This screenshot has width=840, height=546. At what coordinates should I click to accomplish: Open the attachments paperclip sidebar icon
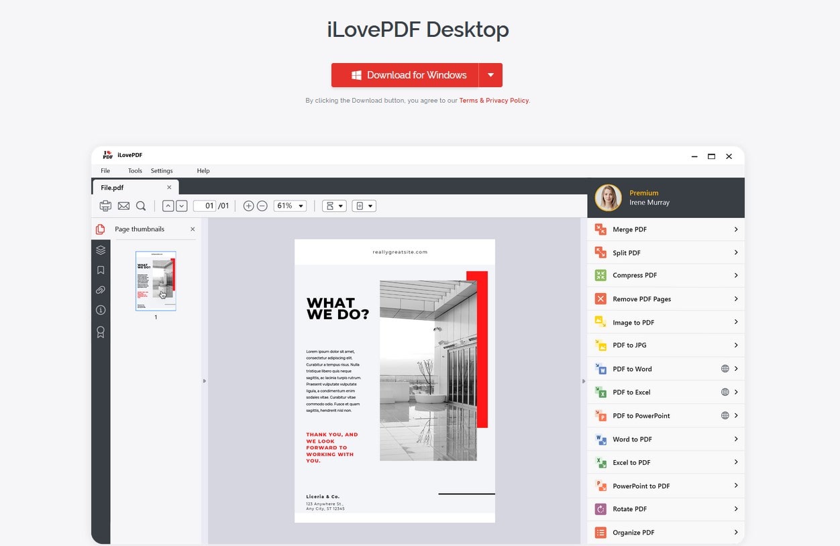(101, 290)
